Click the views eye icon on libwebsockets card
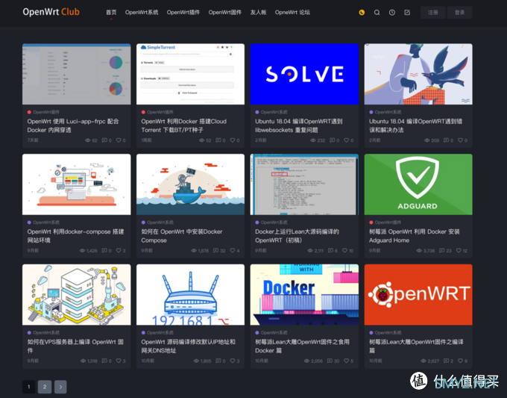Viewport: 507px width, 398px height. point(313,140)
